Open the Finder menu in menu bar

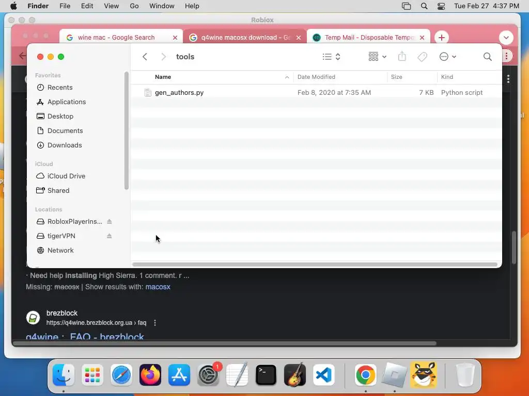coord(38,6)
